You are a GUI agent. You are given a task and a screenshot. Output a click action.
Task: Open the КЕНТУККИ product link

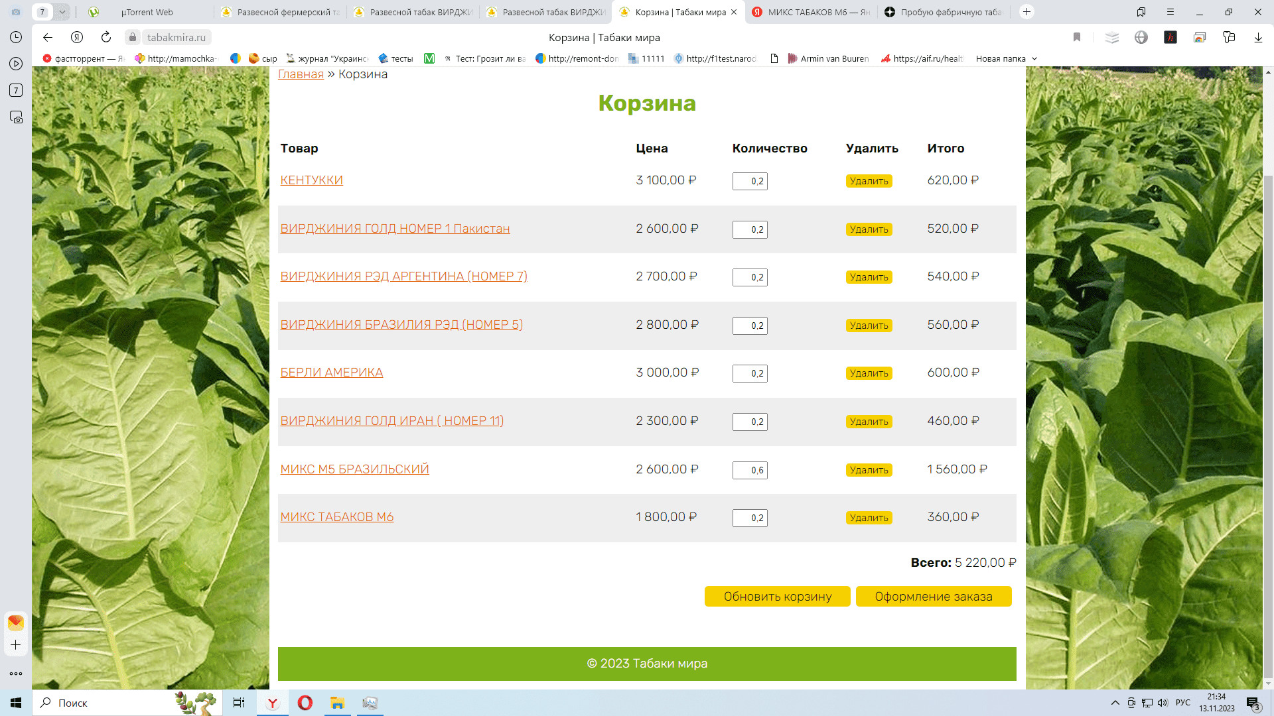point(311,180)
